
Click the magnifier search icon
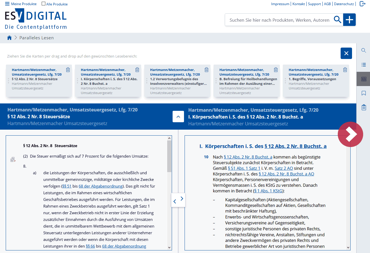(x=337, y=20)
